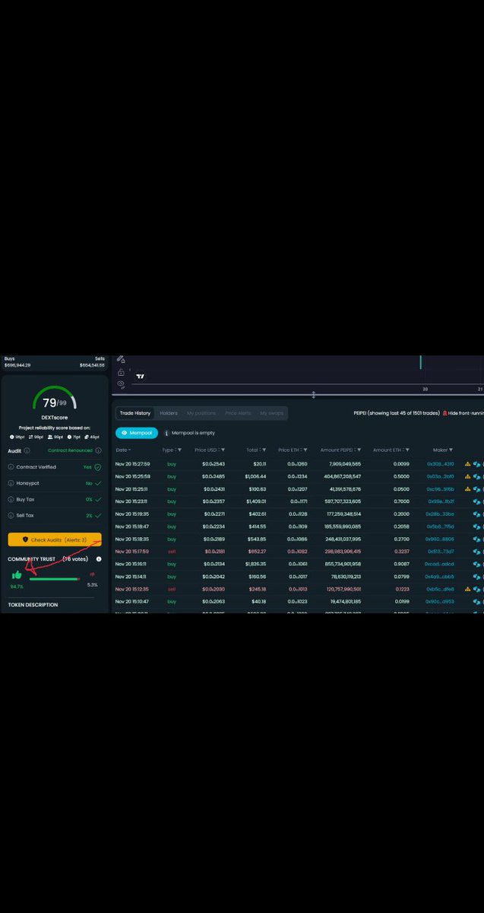Click the blue swap icon in 15:16:11 row
Viewport: 484px width, 913px height.
[x=477, y=564]
